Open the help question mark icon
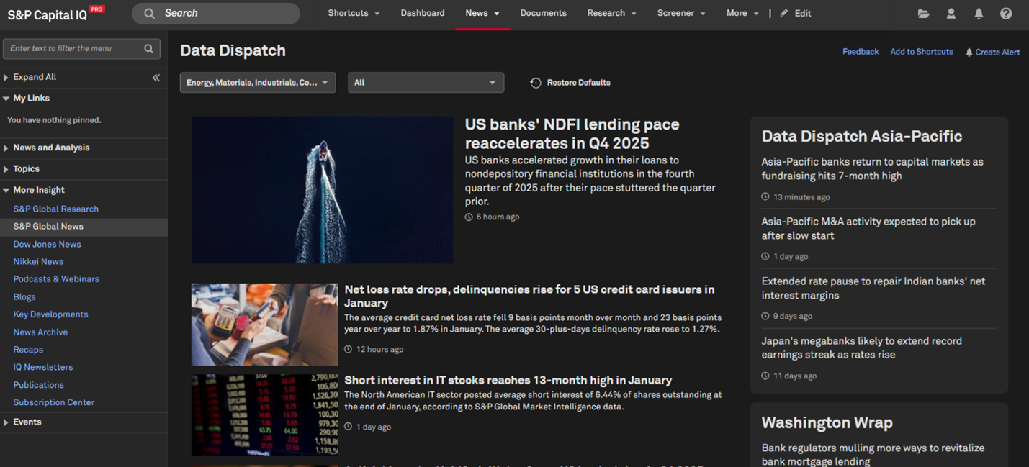This screenshot has width=1029, height=467. pyautogui.click(x=1006, y=14)
